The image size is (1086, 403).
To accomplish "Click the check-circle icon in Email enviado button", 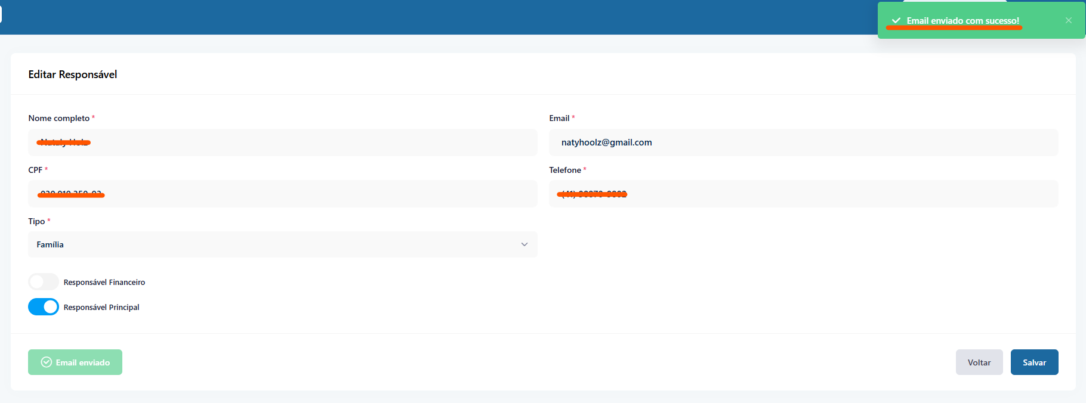I will click(46, 362).
